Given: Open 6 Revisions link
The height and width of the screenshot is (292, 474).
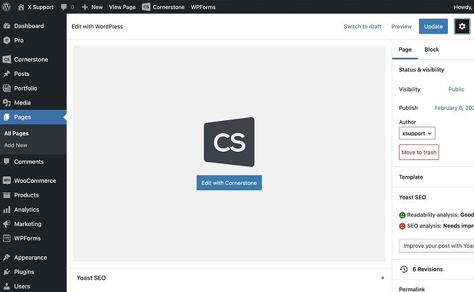Looking at the screenshot, I should point(427,269).
